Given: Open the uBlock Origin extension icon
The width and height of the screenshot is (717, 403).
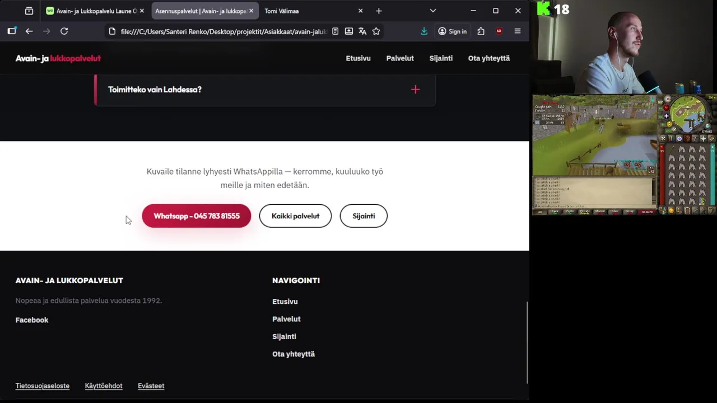Looking at the screenshot, I should [499, 31].
